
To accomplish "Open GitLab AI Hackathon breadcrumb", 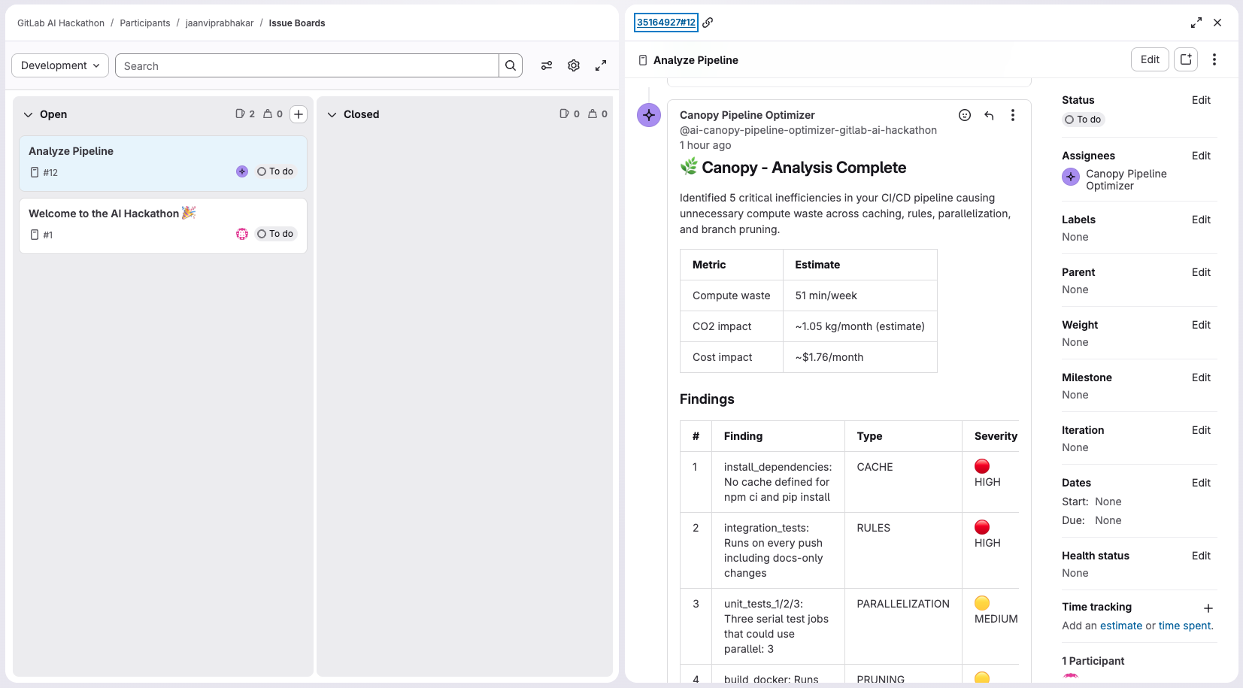I will point(61,23).
